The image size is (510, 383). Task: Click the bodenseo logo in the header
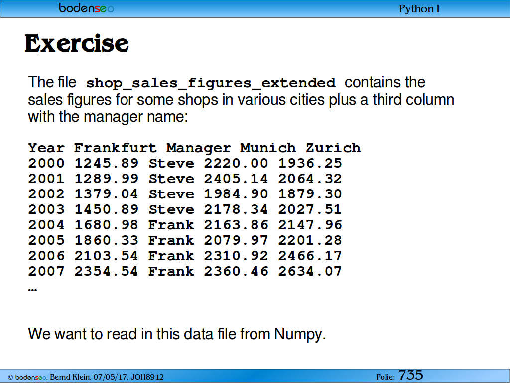tap(87, 8)
